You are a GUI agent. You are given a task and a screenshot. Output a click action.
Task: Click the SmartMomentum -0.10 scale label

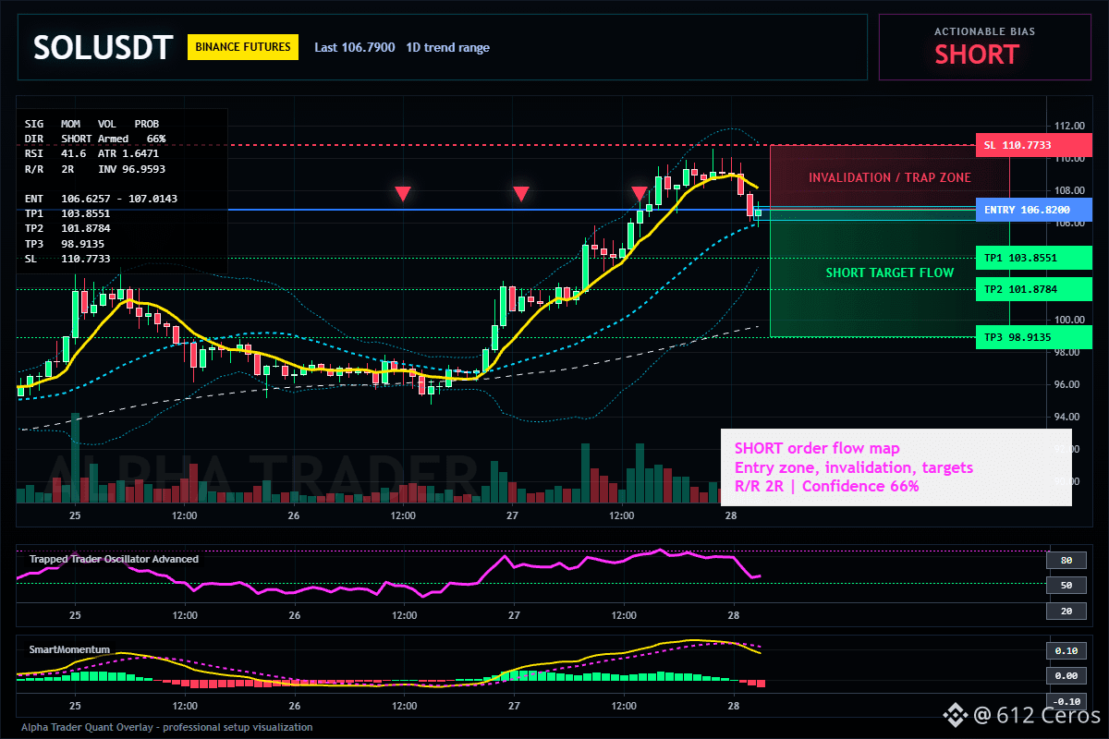(1066, 701)
